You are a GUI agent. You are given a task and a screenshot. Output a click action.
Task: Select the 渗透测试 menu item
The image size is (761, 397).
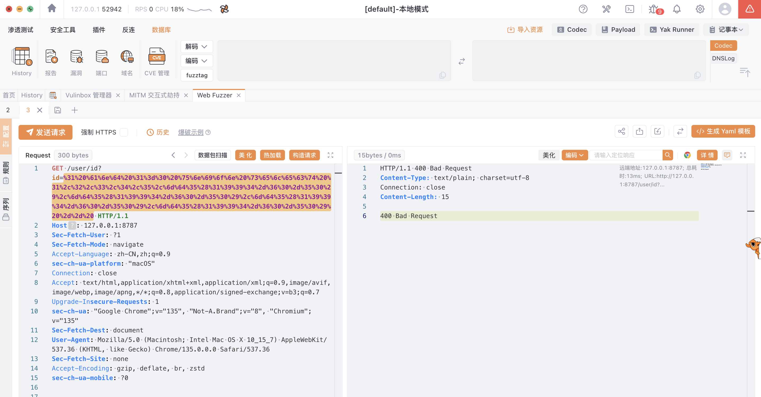(x=21, y=30)
